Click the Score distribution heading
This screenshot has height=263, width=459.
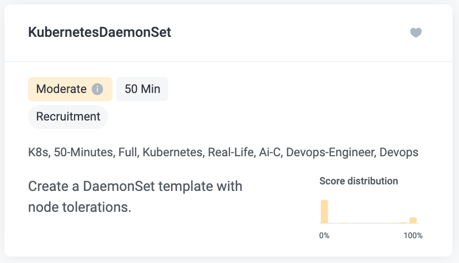(x=359, y=181)
